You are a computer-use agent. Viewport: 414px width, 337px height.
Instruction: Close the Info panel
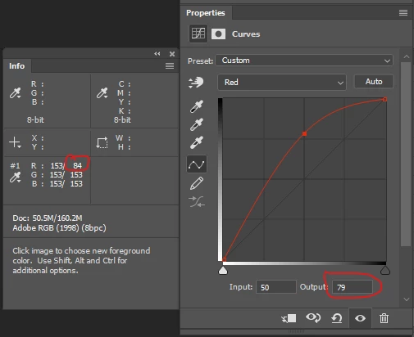[x=172, y=54]
